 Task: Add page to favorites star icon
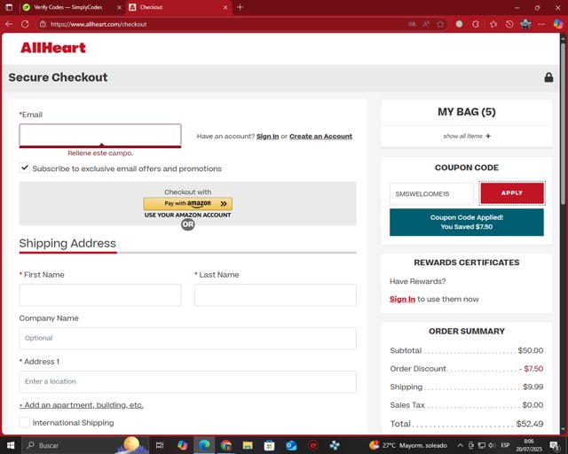click(x=440, y=24)
